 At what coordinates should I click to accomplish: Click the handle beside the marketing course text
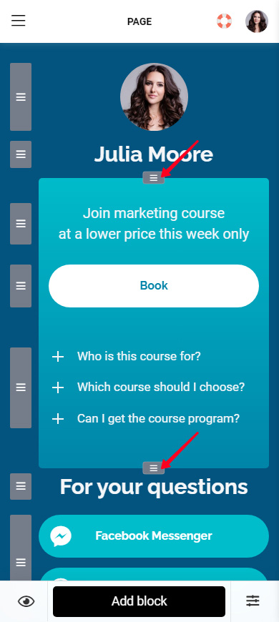click(x=21, y=224)
